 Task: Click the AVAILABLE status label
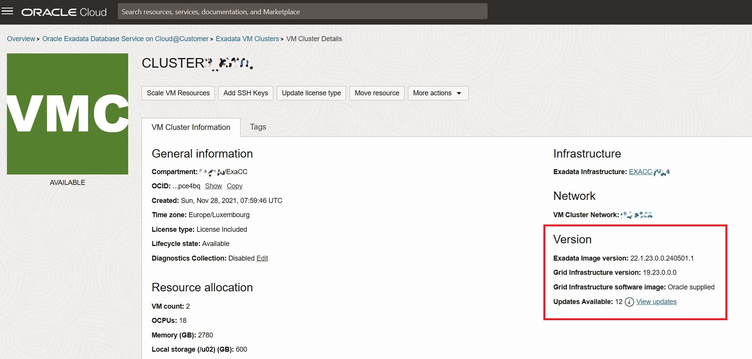point(67,183)
